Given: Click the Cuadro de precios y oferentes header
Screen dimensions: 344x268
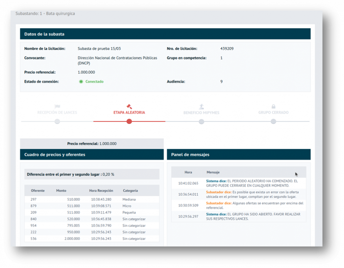Looking at the screenshot, I should tap(92, 154).
